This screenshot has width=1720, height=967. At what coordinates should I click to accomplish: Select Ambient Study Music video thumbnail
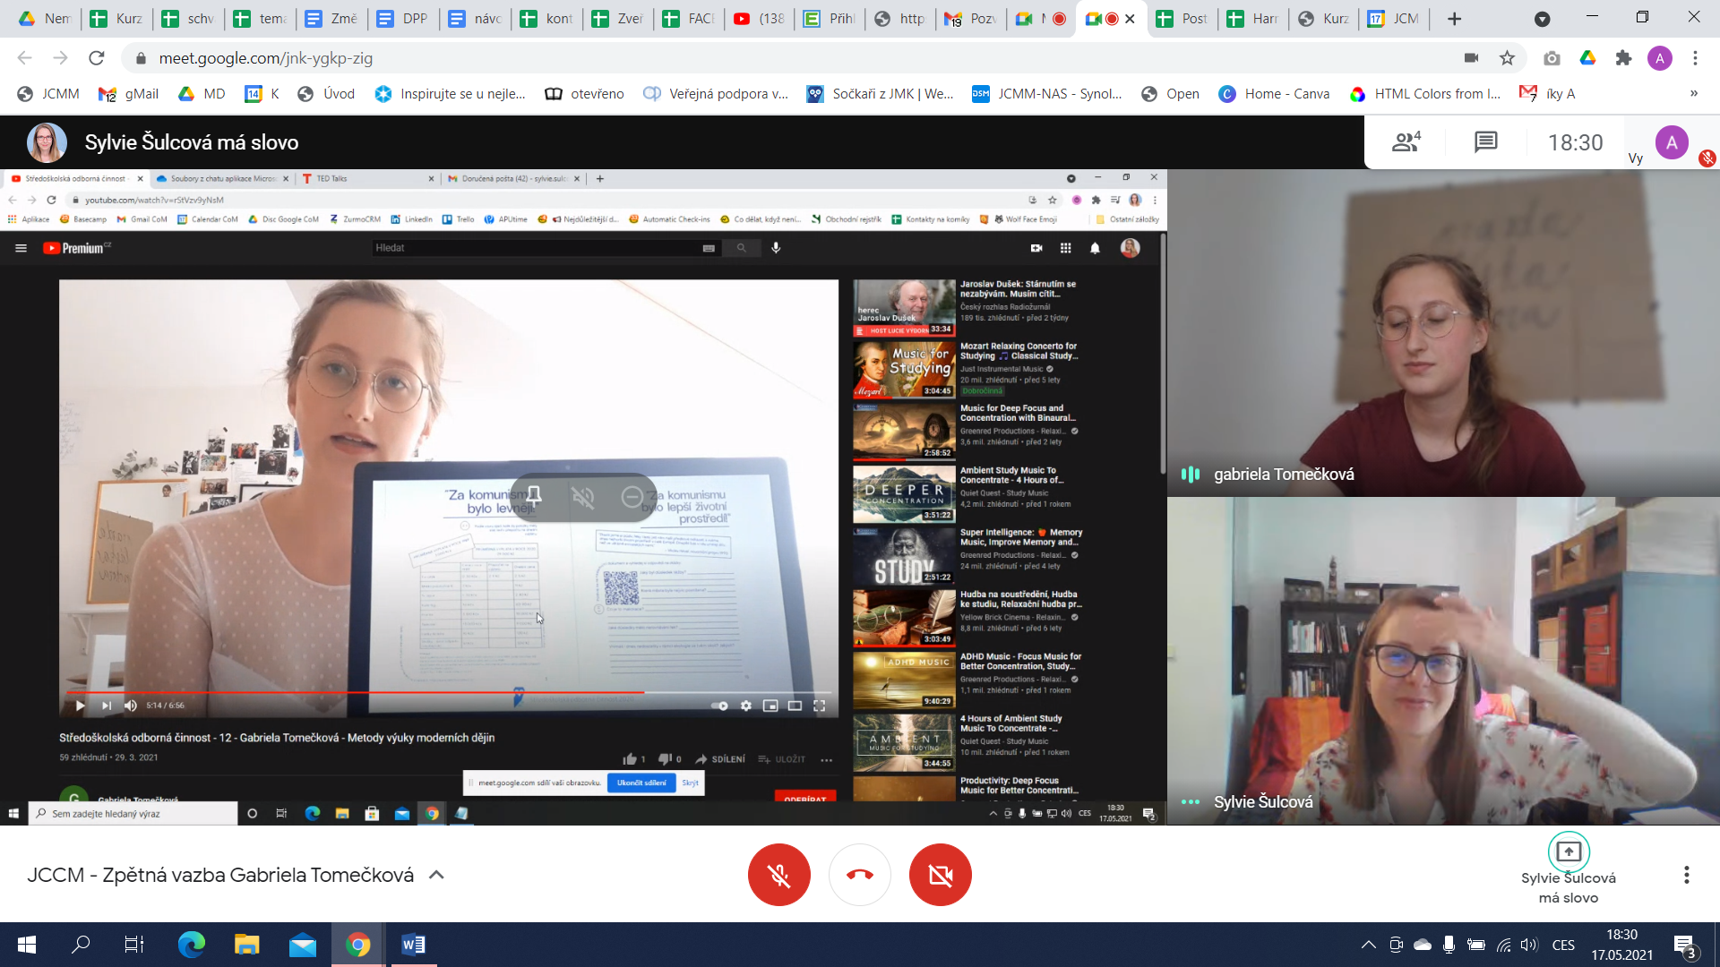pos(904,493)
